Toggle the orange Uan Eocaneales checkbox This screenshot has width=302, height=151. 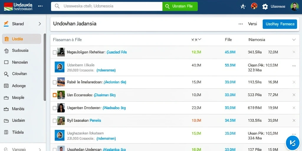point(55,95)
